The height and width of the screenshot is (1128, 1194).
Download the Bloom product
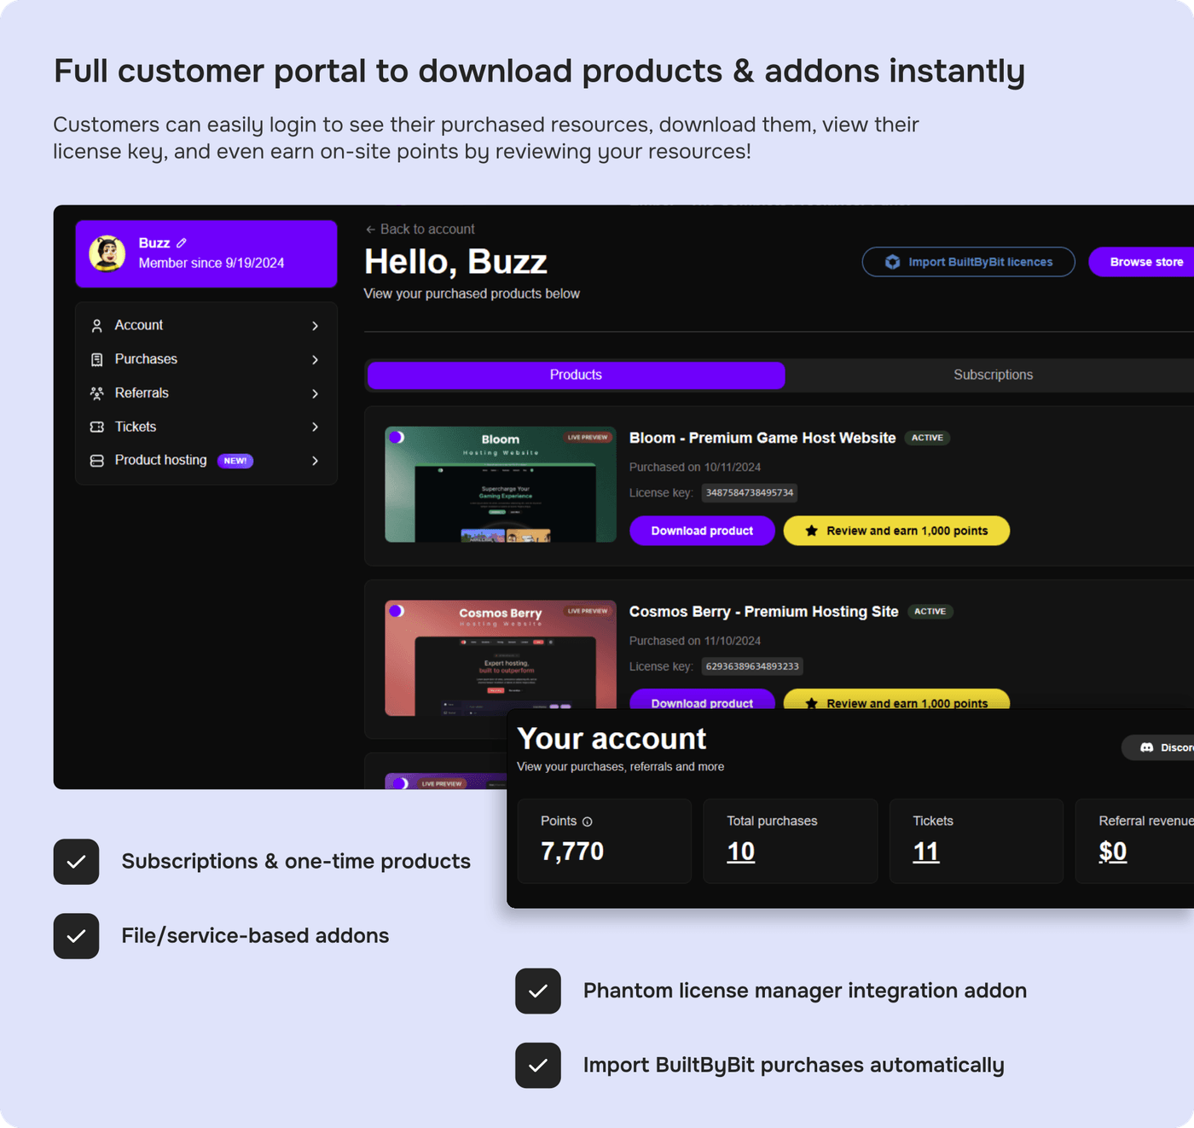pyautogui.click(x=702, y=531)
